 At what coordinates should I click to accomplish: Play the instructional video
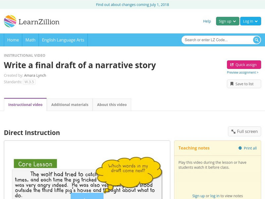coord(87,196)
